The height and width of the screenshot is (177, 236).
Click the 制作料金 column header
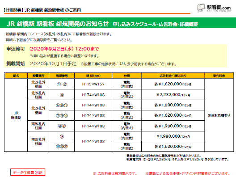[x=219, y=76]
